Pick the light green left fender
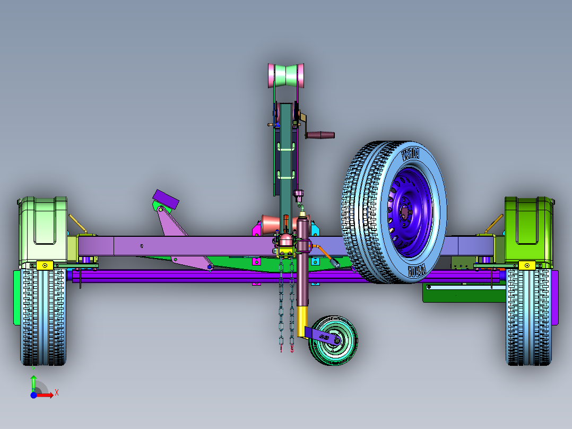572x429 pixels. [43, 231]
